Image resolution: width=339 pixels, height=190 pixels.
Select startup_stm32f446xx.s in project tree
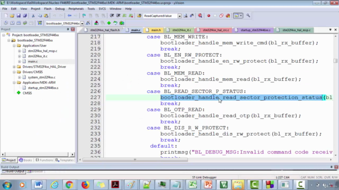pyautogui.click(x=43, y=88)
